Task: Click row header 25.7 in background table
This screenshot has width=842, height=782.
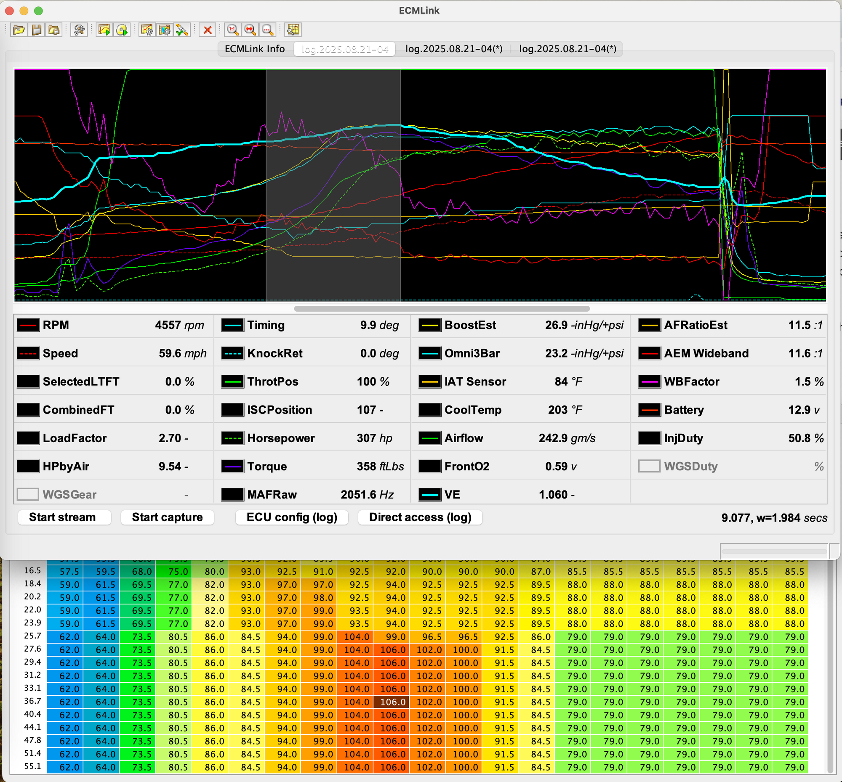Action: [32, 636]
